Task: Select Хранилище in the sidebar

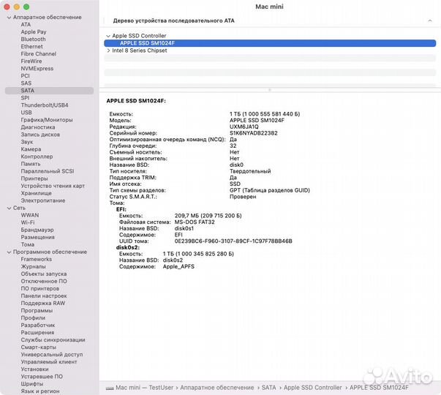Action: 36,193
